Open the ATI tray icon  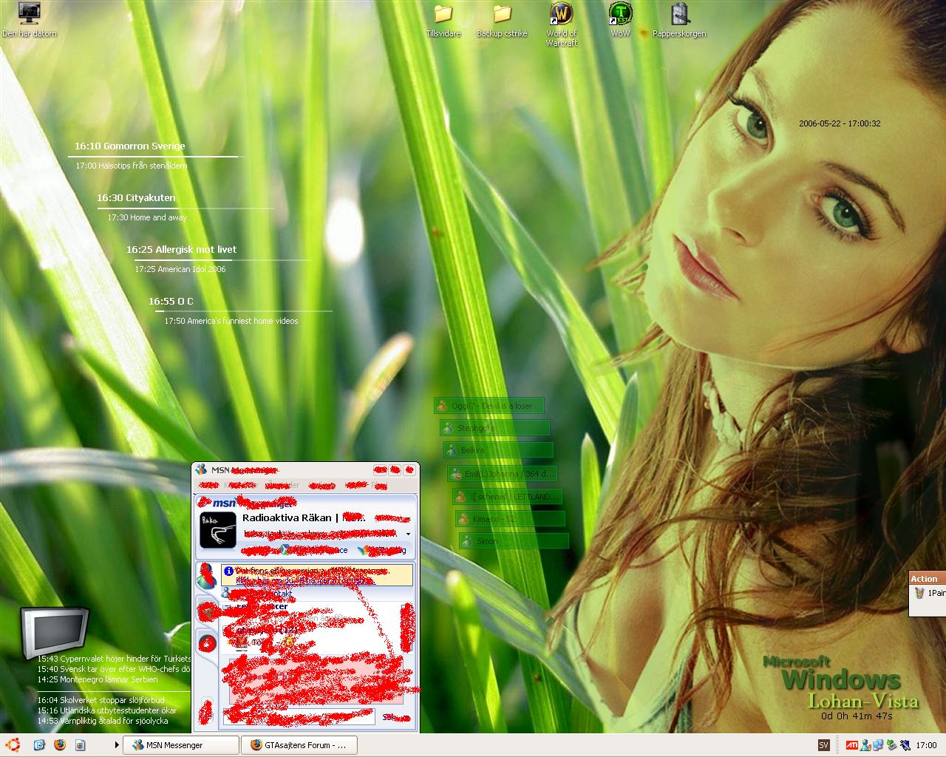tap(851, 745)
